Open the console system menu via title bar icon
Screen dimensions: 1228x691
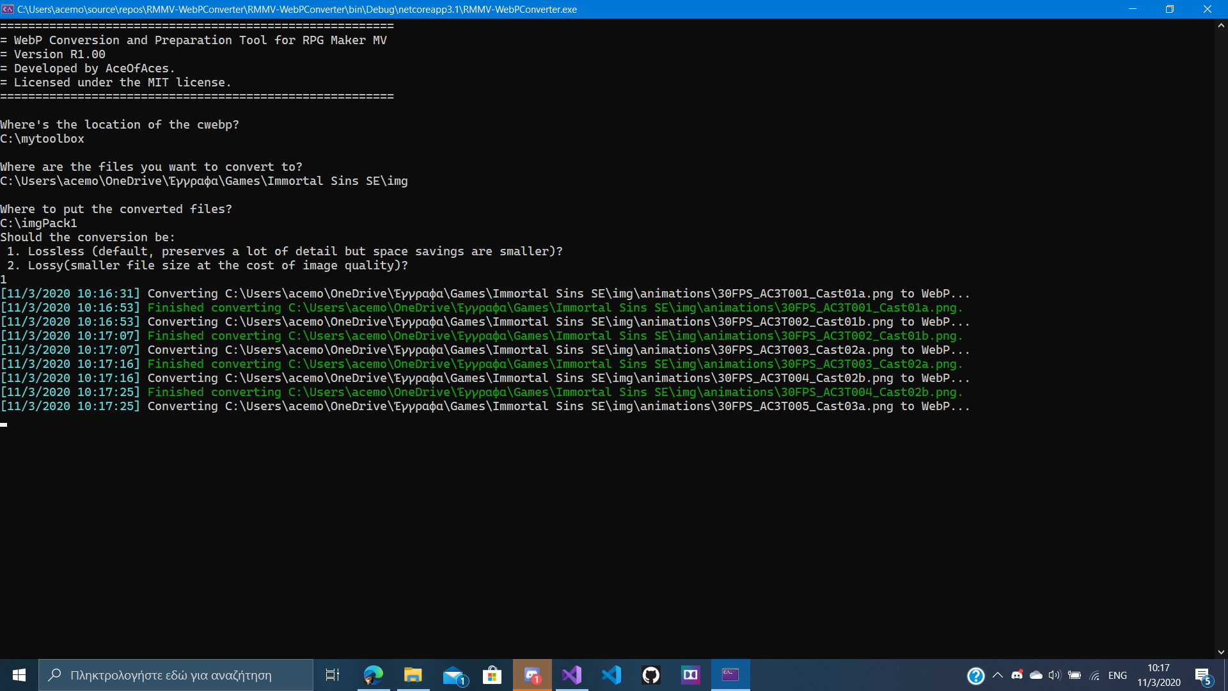point(8,9)
